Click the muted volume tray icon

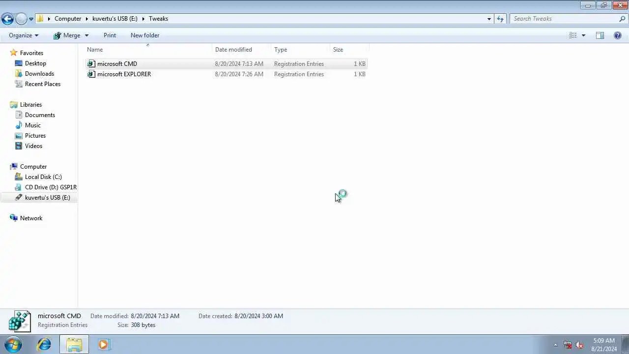tap(579, 345)
